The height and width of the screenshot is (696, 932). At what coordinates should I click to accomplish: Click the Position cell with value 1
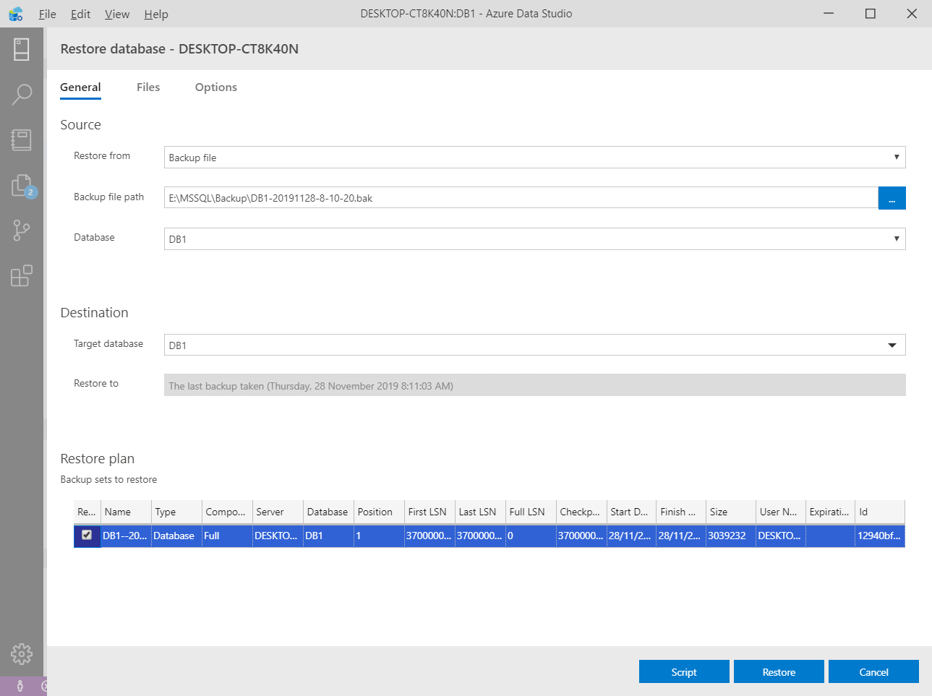click(x=379, y=536)
